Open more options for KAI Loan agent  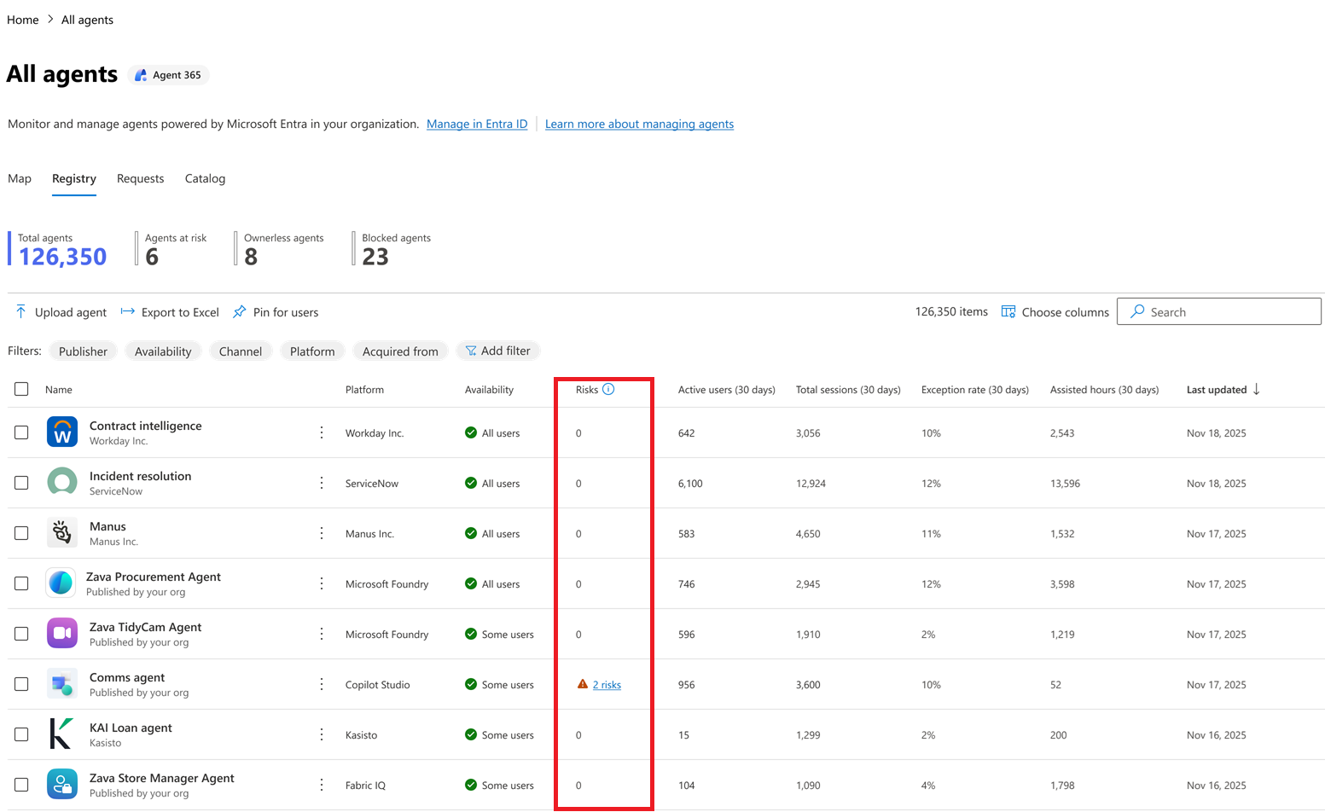(x=322, y=734)
